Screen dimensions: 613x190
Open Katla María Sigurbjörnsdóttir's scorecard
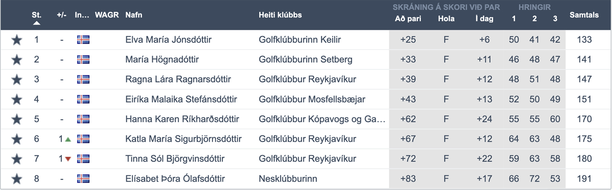point(183,139)
